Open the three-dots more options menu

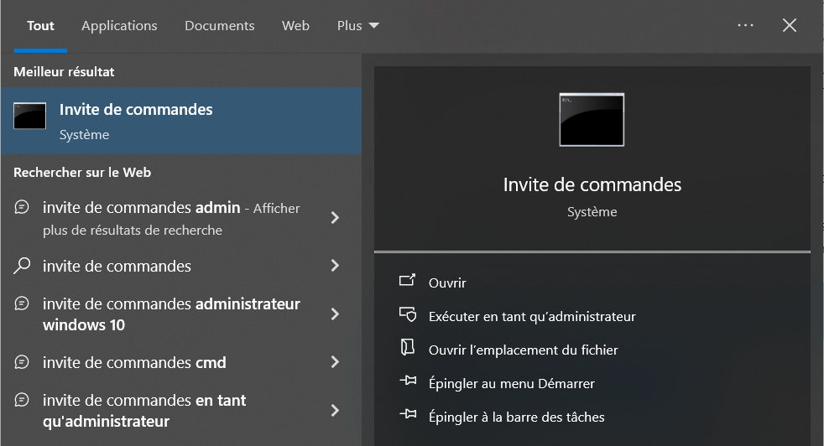(x=745, y=26)
